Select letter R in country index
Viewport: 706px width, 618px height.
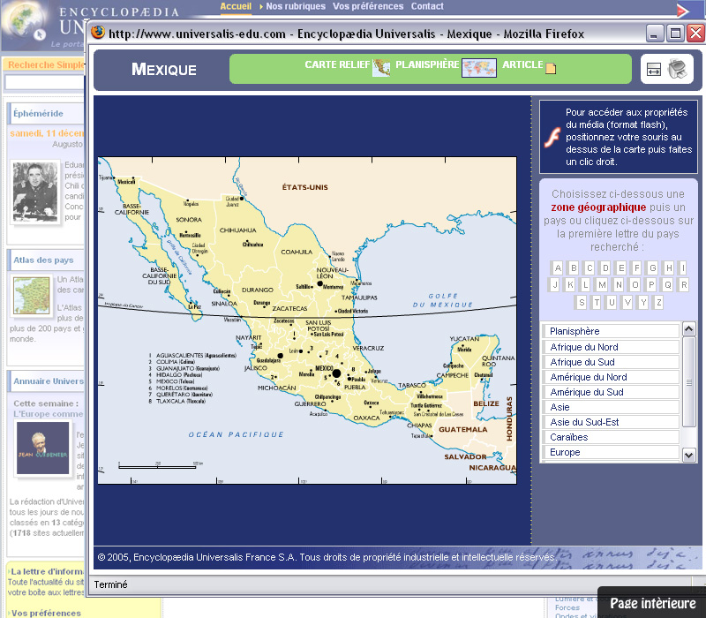[x=684, y=284]
